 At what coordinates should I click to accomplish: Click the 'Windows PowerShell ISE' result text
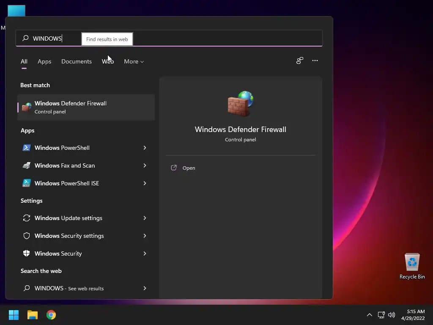coord(67,183)
